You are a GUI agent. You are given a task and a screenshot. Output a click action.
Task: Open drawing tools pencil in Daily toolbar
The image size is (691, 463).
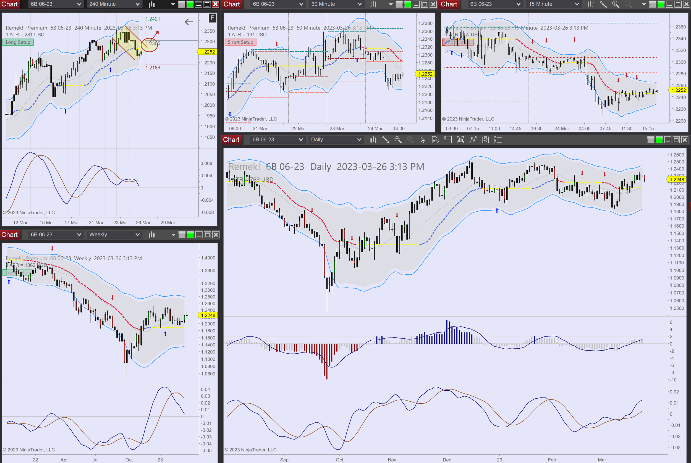coord(385,140)
